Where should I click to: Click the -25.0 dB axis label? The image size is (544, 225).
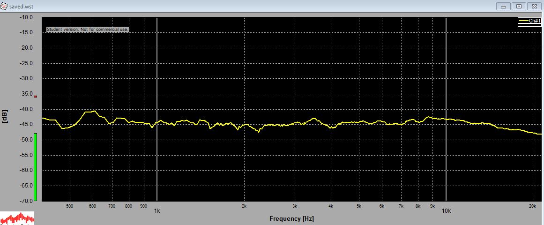[26, 63]
